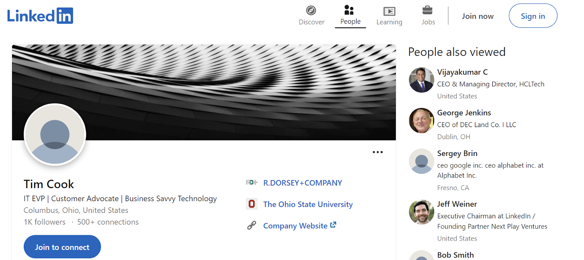Image resolution: width=584 pixels, height=260 pixels.
Task: Open the Company Website external link
Action: click(x=300, y=226)
